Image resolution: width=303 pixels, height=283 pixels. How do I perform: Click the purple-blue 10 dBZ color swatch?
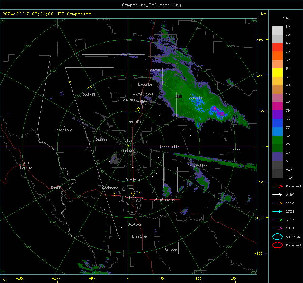[x=277, y=156]
